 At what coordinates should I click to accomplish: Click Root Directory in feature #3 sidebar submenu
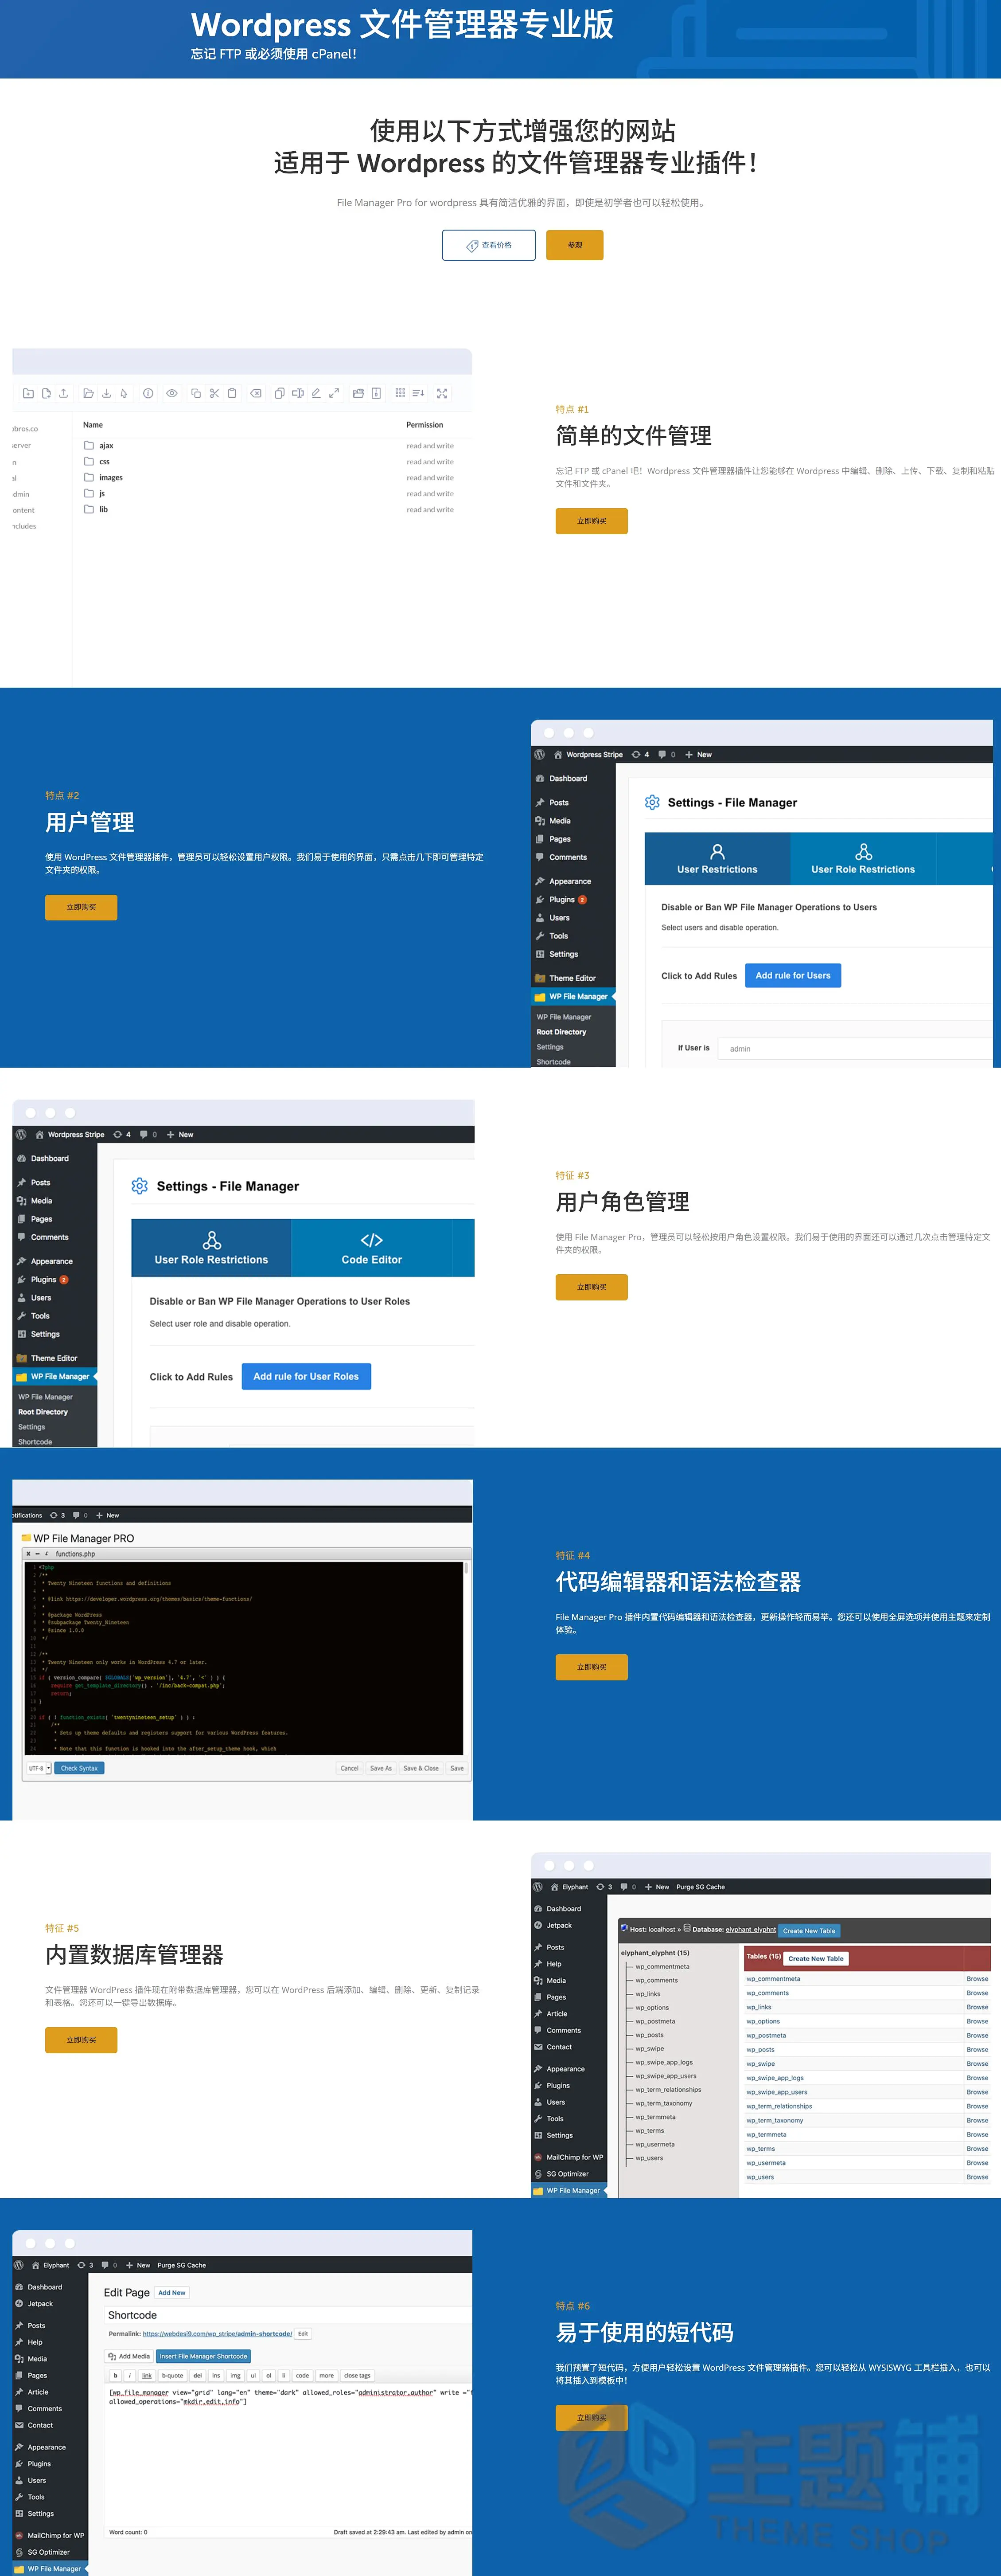43,1412
